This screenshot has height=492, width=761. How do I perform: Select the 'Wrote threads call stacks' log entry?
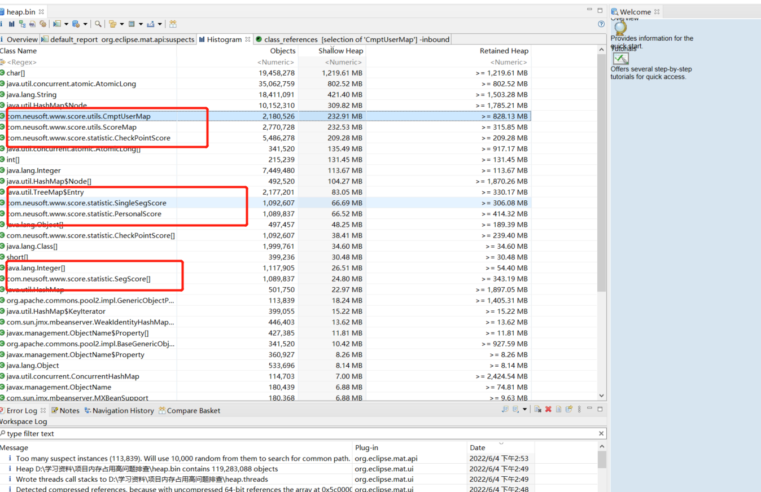pyautogui.click(x=266, y=479)
